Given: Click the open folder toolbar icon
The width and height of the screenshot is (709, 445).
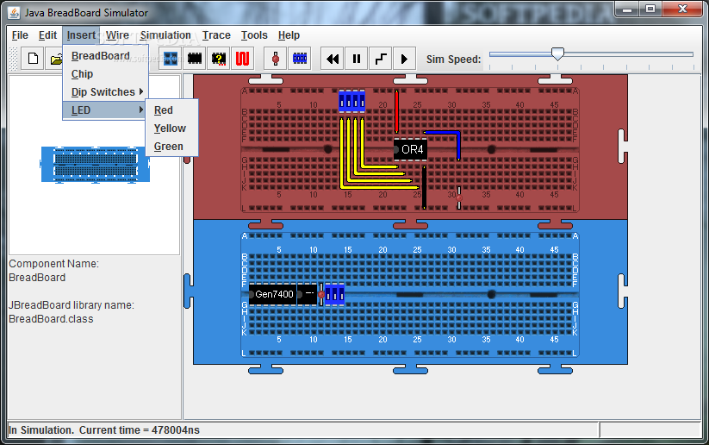Looking at the screenshot, I should point(55,59).
